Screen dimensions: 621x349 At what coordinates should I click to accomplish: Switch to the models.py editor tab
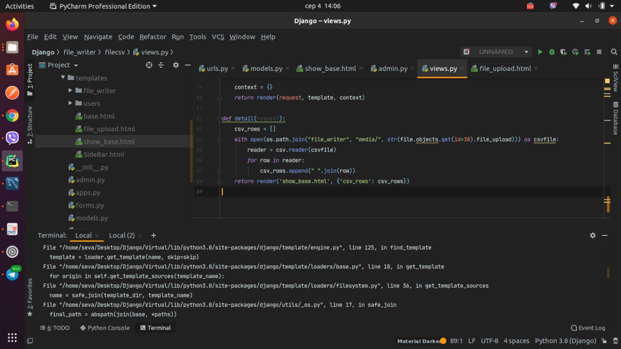(266, 68)
